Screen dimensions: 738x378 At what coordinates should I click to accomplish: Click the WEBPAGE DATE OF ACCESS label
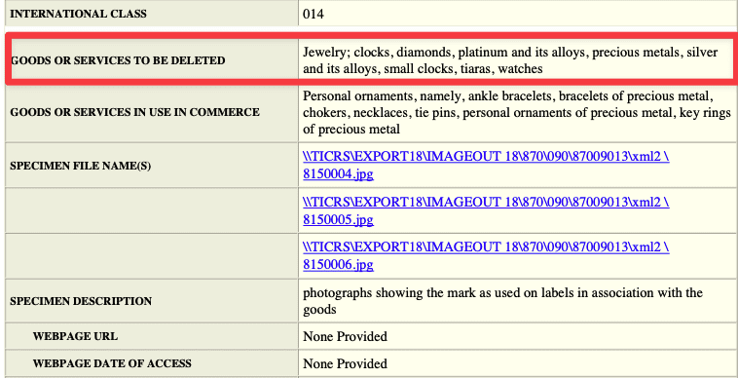click(x=112, y=363)
